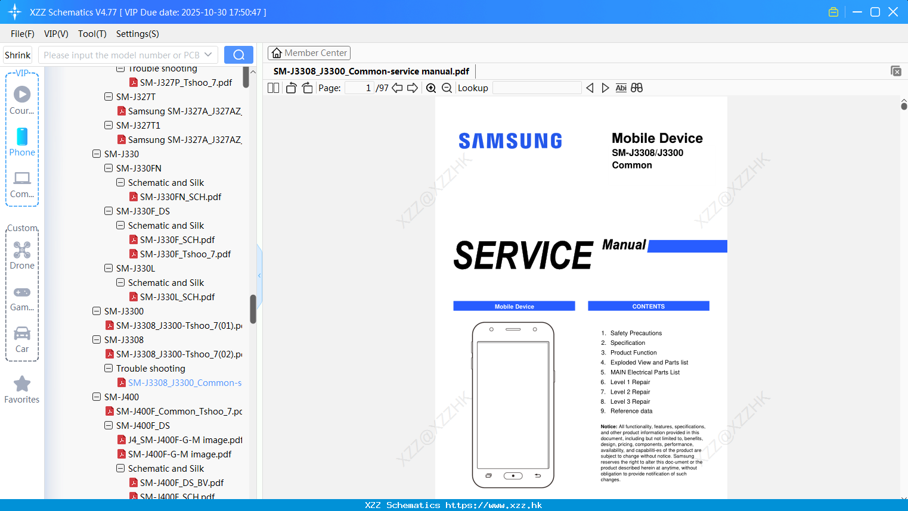
Task: Go to next page arrow
Action: click(413, 88)
